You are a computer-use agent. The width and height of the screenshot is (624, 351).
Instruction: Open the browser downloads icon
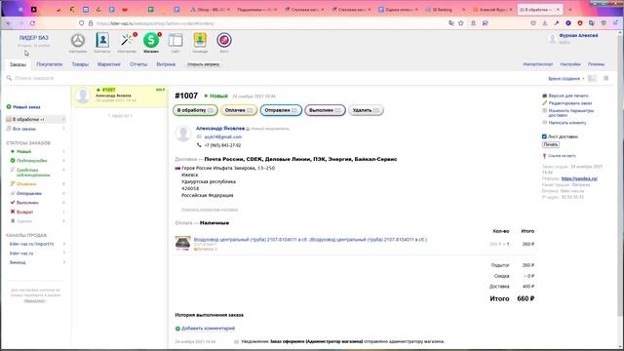click(545, 23)
